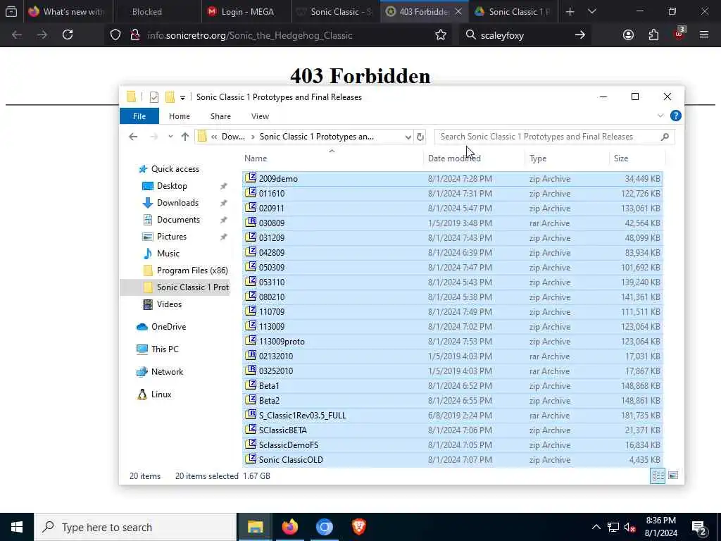The image size is (721, 541).
Task: Sort files by Size column
Action: pyautogui.click(x=621, y=158)
